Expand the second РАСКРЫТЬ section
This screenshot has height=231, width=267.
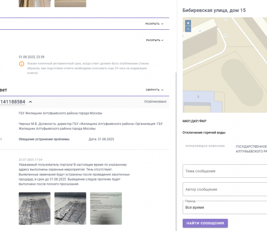click(x=154, y=40)
